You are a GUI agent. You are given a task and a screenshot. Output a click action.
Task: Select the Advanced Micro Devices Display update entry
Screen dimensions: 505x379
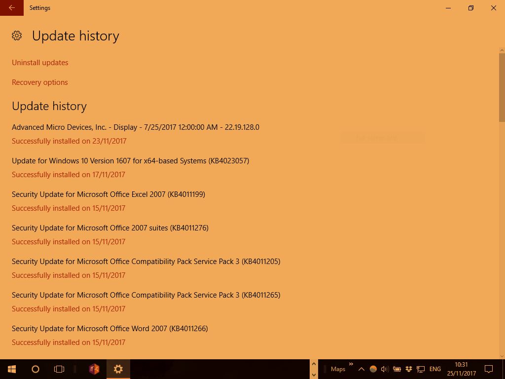tap(136, 127)
